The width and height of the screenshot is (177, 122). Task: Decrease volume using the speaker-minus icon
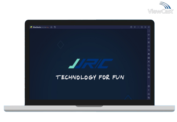[x=149, y=39]
